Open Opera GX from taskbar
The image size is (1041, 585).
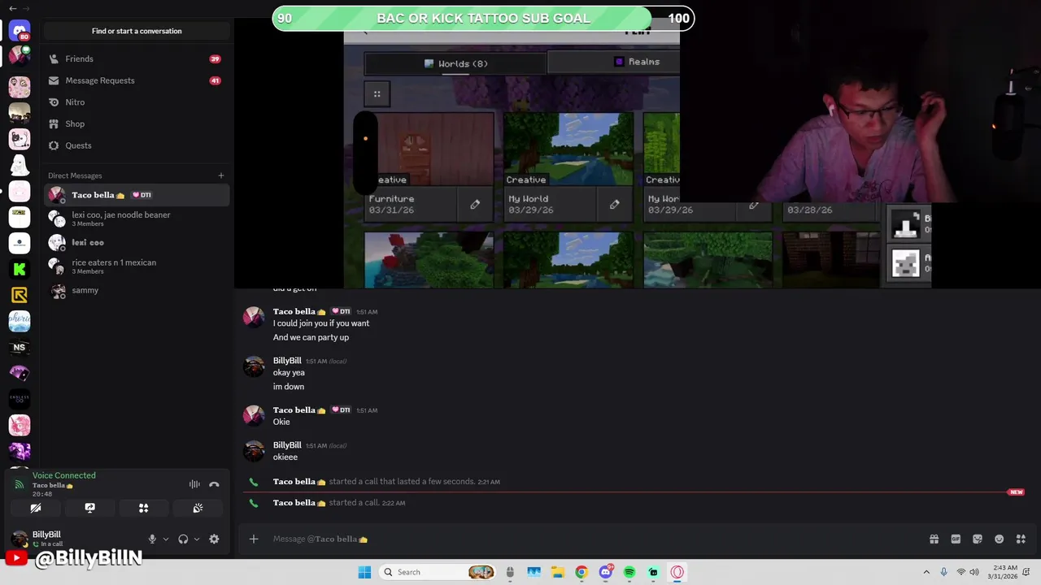pos(677,572)
